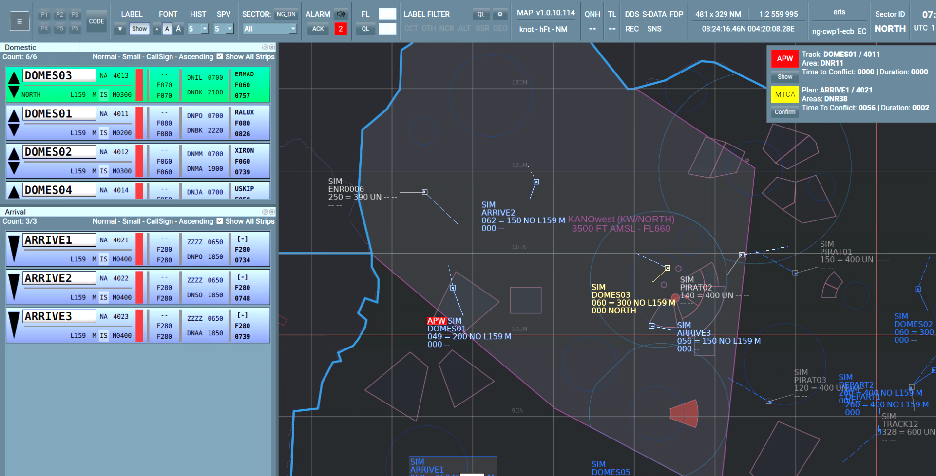
Task: Toggle the alarm sound speaker icon
Action: pyautogui.click(x=341, y=14)
